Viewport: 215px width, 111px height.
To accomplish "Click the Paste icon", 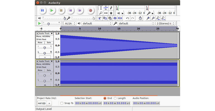I will [x=110, y=18].
